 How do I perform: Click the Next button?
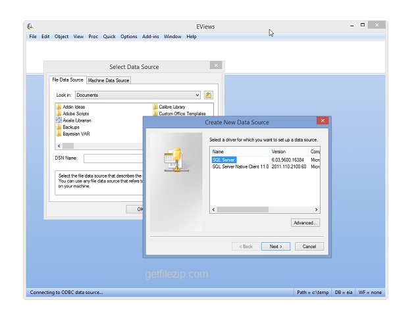tap(276, 247)
